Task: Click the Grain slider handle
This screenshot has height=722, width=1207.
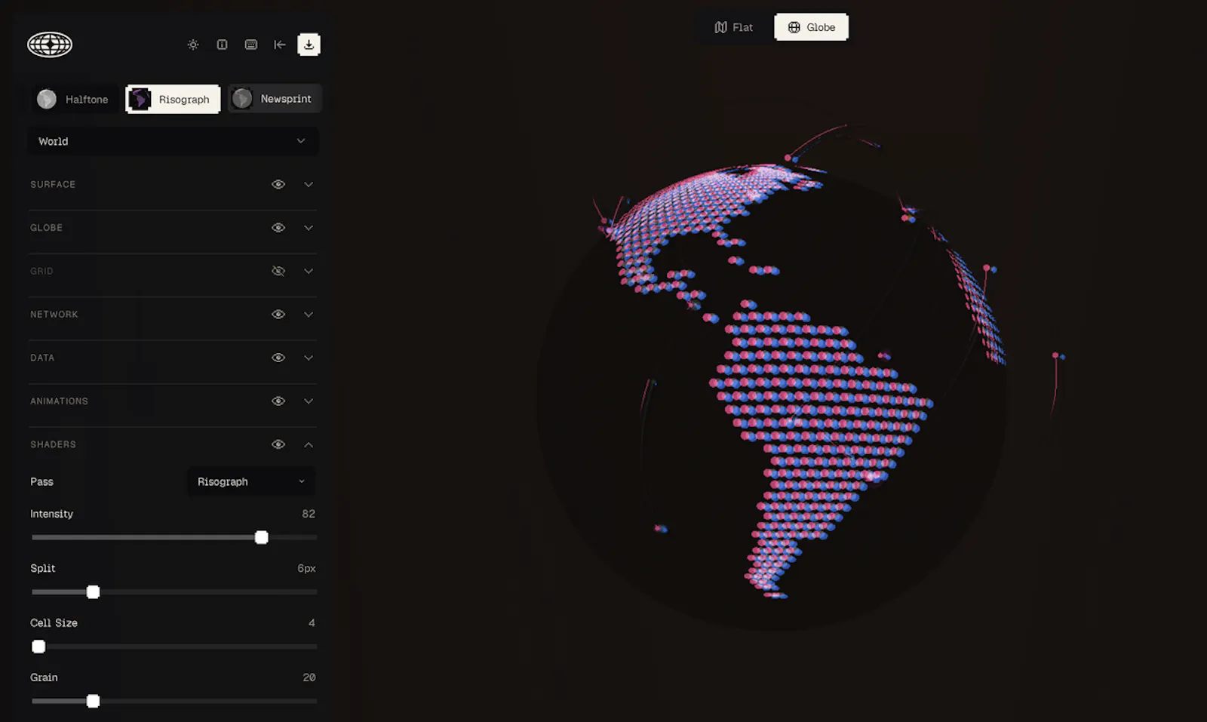Action: 93,702
